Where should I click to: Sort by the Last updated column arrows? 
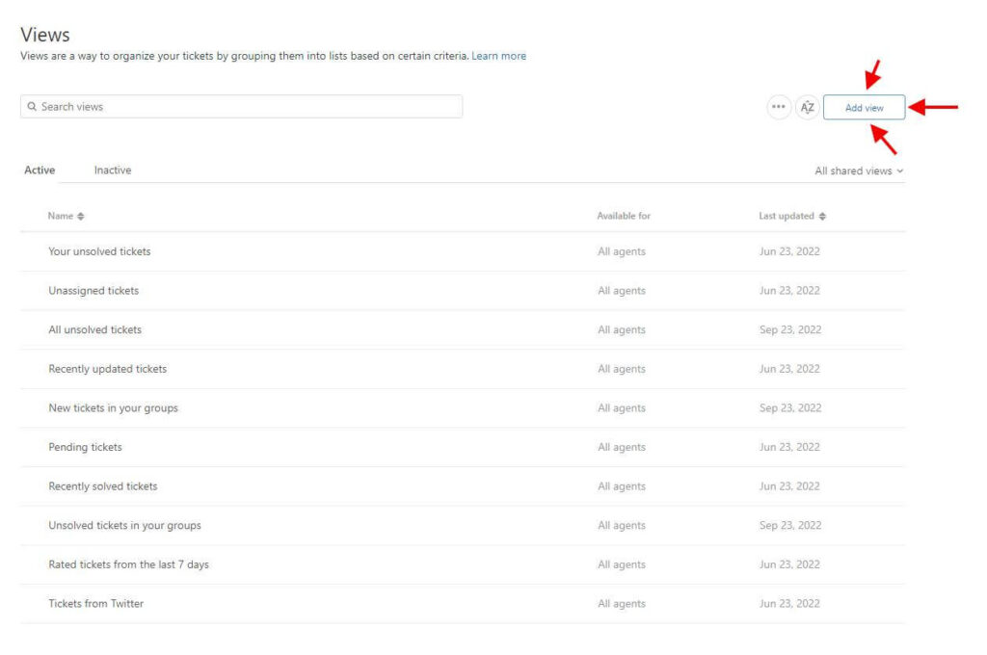(x=822, y=216)
